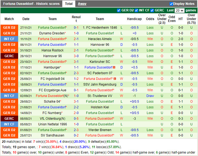Click the red card icon in the Hamburger match row
The image size is (198, 156).
114,67
